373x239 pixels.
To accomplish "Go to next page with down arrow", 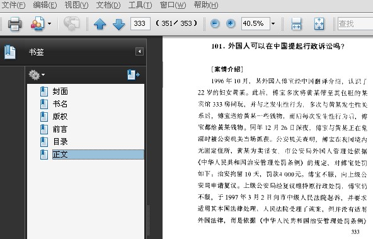I will [118, 24].
